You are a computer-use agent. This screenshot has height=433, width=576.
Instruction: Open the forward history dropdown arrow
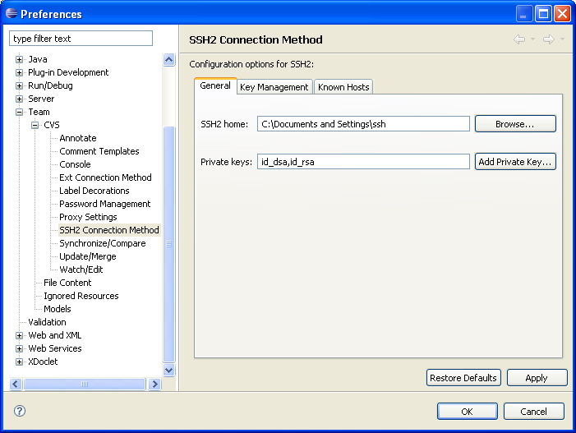pos(562,39)
